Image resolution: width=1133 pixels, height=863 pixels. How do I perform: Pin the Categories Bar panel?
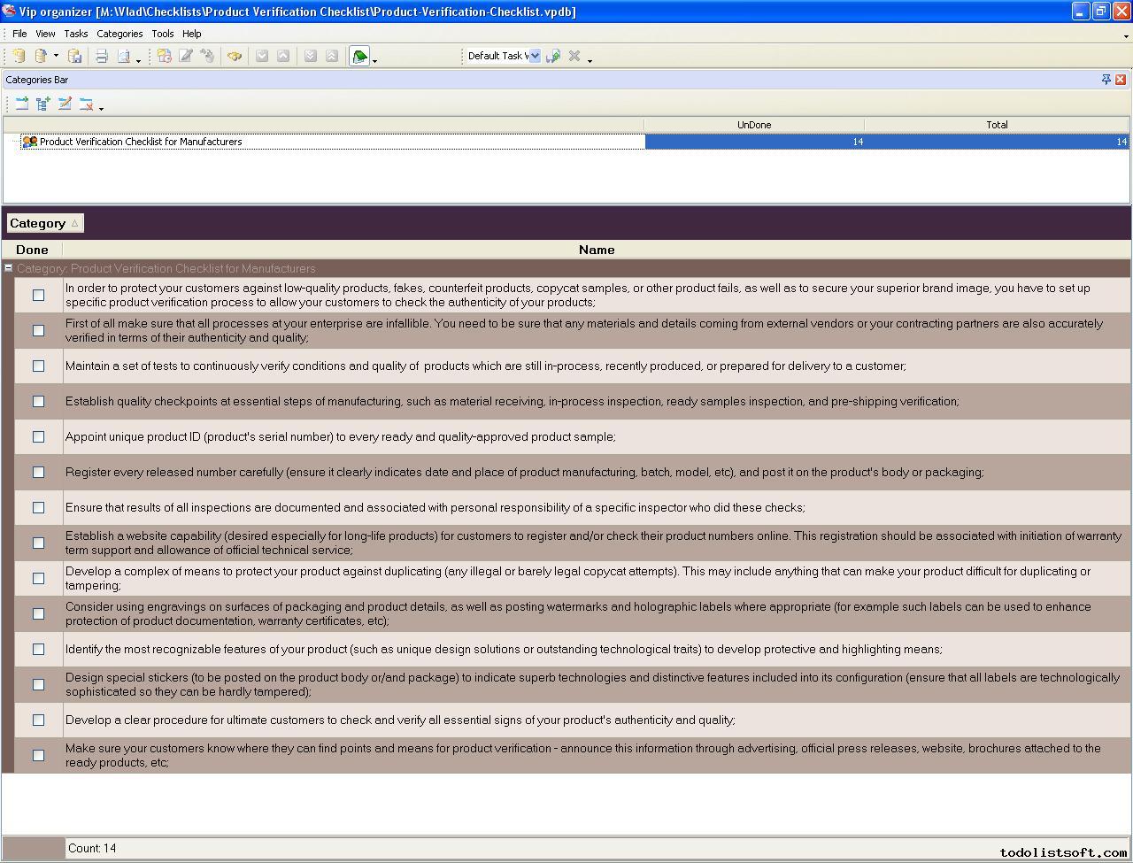click(1106, 80)
